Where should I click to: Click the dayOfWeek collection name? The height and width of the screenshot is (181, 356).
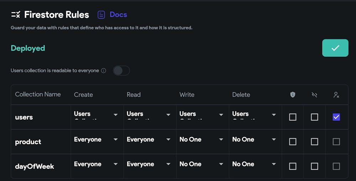pyautogui.click(x=35, y=166)
